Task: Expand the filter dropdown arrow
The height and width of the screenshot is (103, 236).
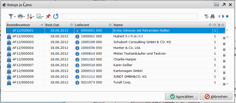Action: point(15,17)
